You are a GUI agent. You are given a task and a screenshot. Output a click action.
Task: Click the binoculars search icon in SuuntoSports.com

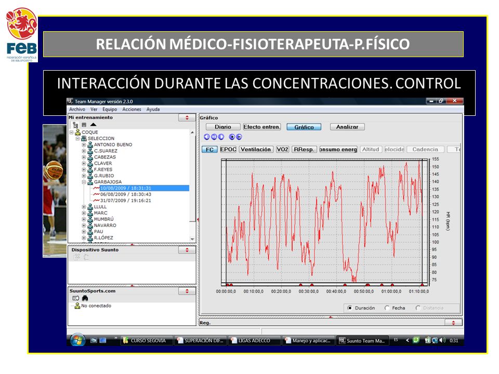coord(85,298)
